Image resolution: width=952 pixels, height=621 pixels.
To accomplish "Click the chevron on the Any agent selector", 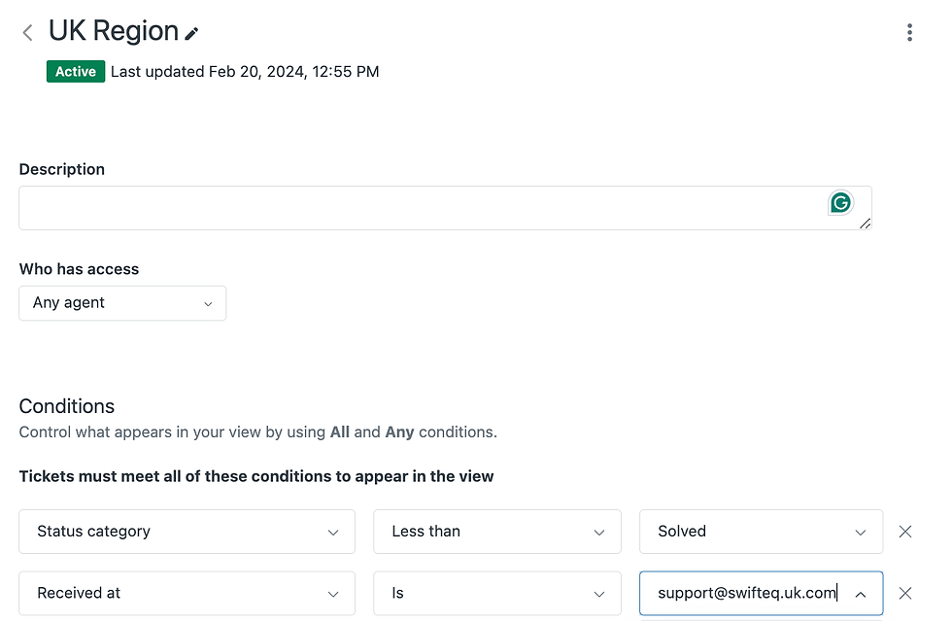I will (x=207, y=303).
